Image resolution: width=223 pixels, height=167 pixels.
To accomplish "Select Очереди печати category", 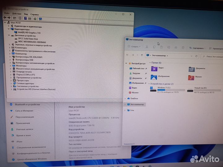I will 22,71.
